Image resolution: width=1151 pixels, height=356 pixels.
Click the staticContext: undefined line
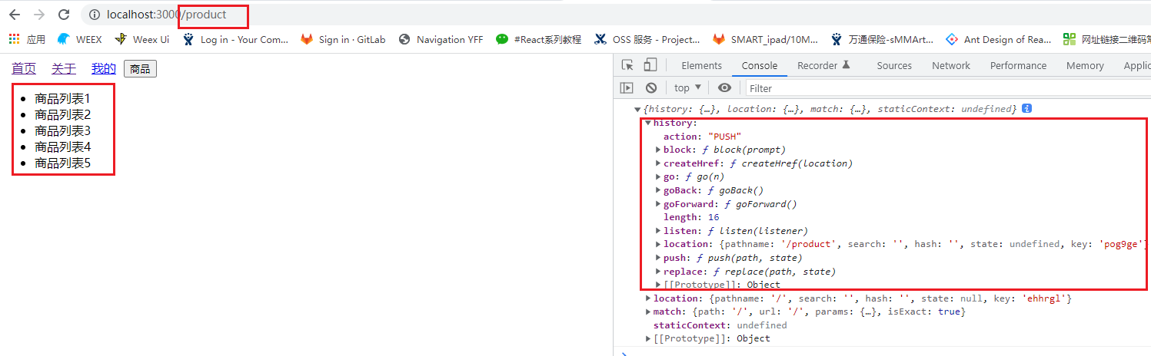click(x=720, y=325)
